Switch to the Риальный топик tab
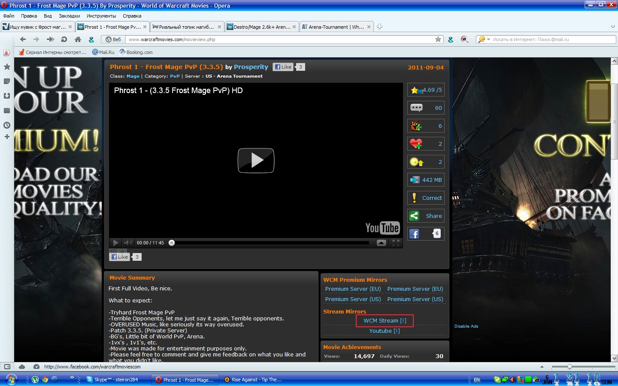The height and width of the screenshot is (386, 618). coord(187,27)
